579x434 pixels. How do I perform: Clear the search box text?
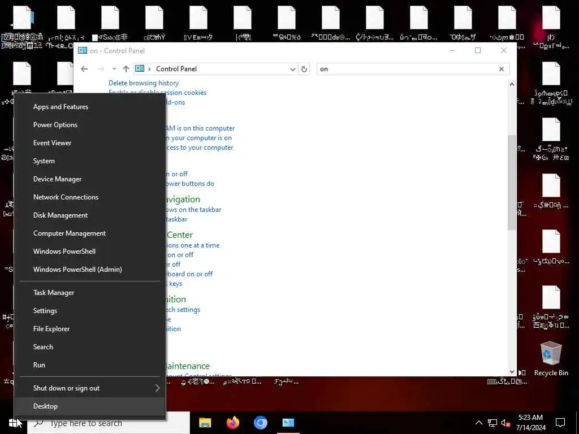[502, 69]
